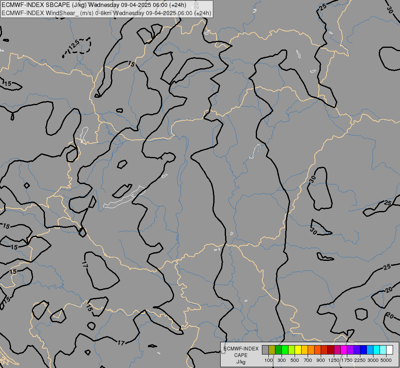Select the pure blue legend swatch

click(363, 350)
